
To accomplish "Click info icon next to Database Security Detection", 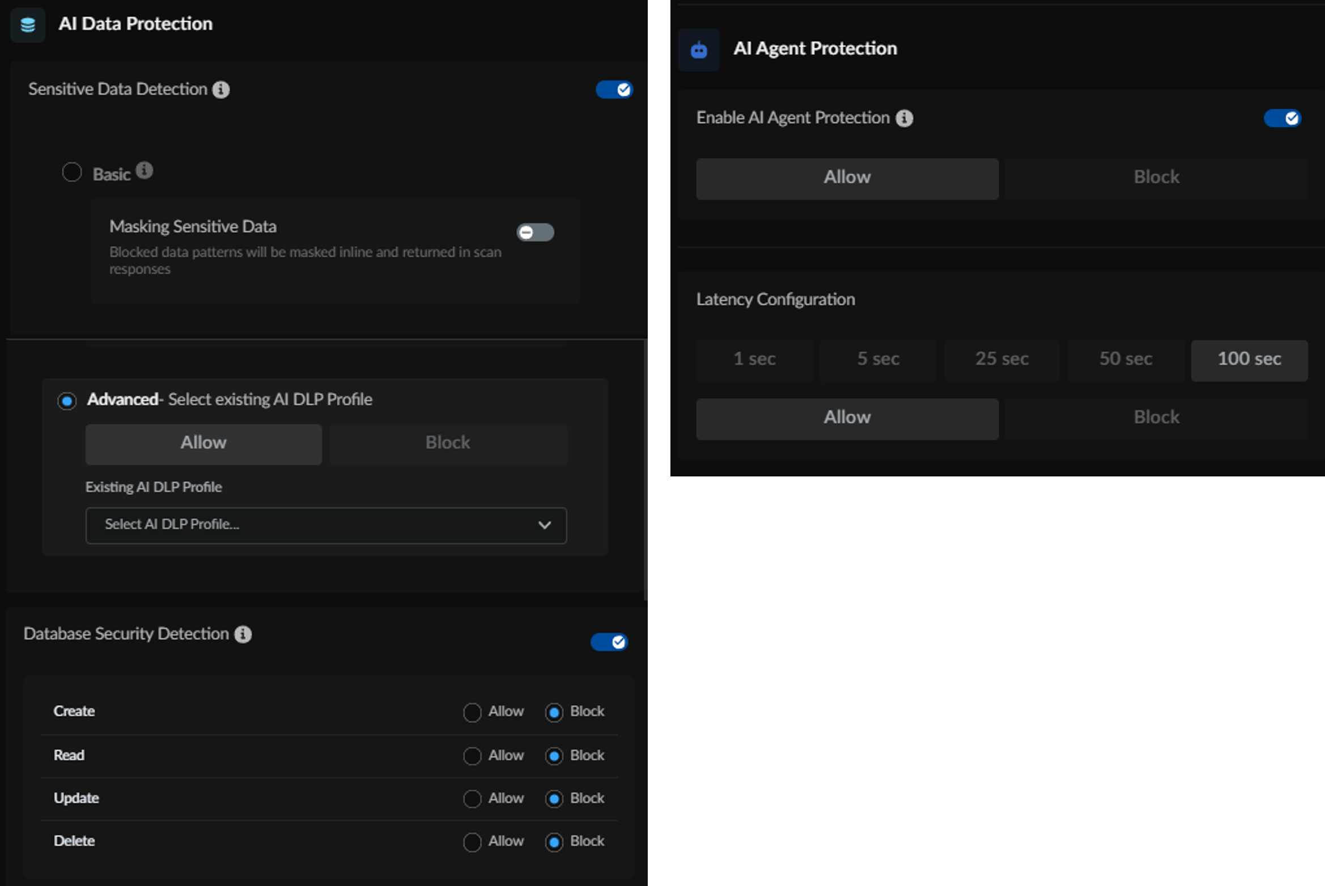I will (243, 634).
